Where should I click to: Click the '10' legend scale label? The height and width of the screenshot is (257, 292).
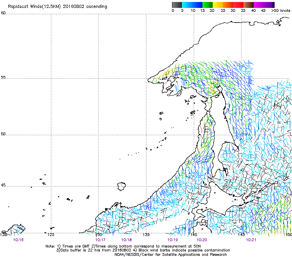193,11
